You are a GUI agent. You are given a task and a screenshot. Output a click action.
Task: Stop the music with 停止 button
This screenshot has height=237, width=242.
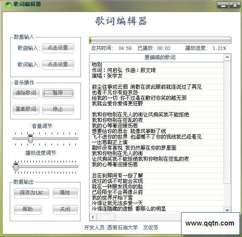pos(58,110)
